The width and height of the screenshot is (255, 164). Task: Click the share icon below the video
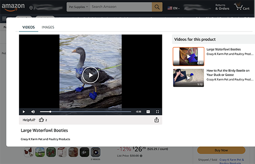156,120
